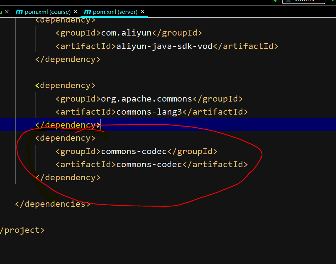Screen dimensions: 336x264
Task: Close the pom.xml (server) tab
Action: 143,12
